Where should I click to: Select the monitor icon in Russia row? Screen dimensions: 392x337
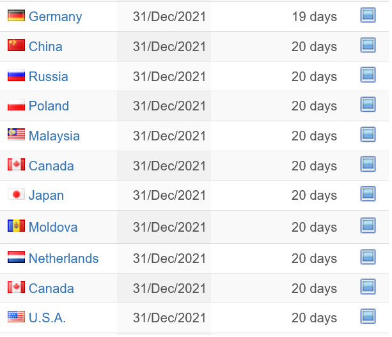pos(368,75)
